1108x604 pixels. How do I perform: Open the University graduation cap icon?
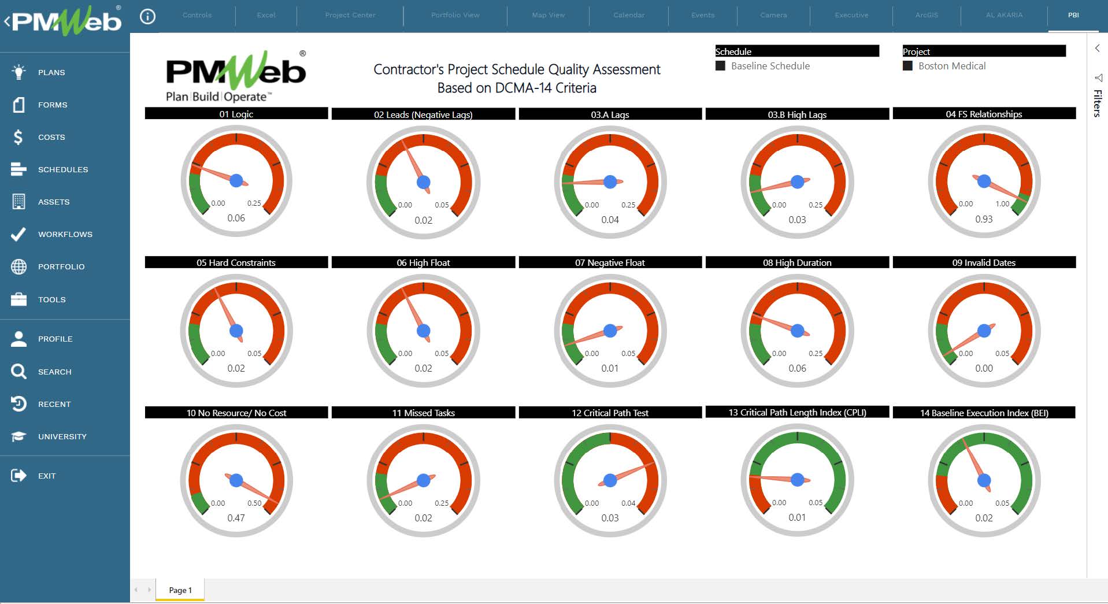coord(18,436)
